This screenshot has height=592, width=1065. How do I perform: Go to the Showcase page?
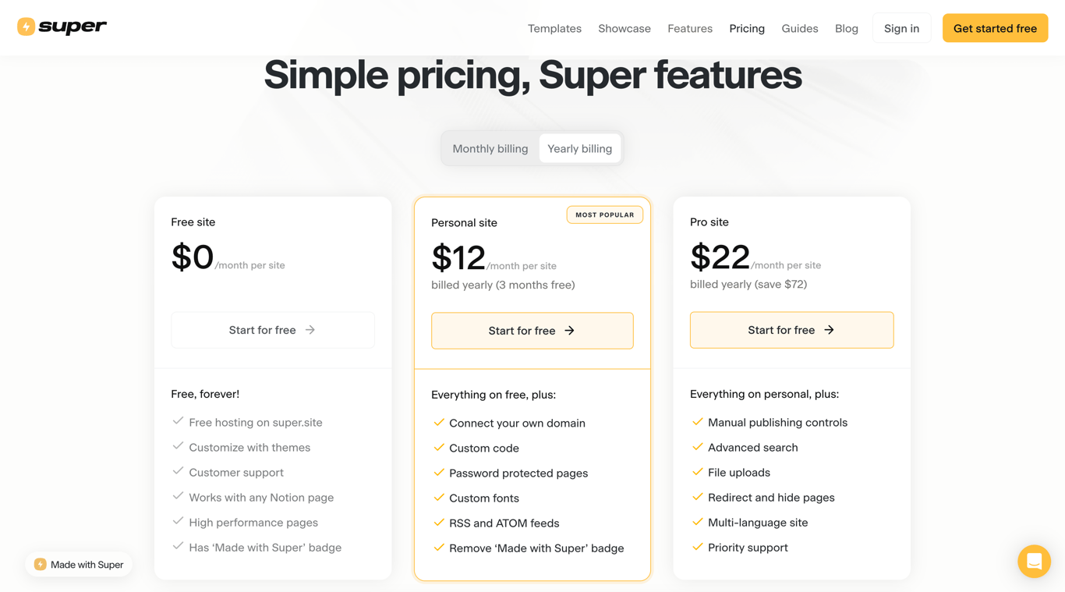tap(624, 28)
